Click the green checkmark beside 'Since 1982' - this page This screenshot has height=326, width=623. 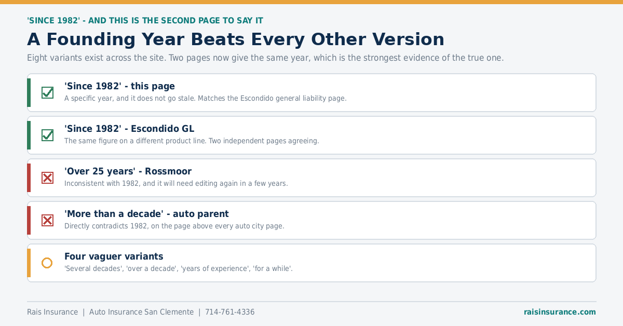tap(47, 92)
